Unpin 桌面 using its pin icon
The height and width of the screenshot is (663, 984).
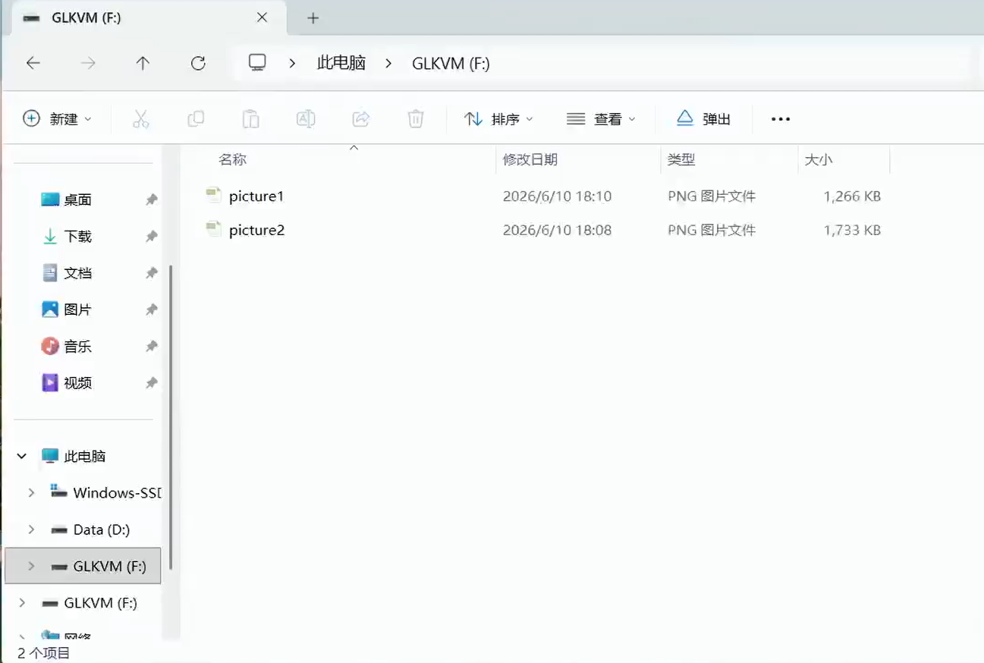point(152,200)
